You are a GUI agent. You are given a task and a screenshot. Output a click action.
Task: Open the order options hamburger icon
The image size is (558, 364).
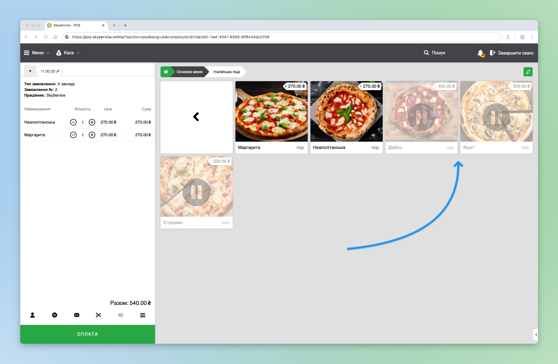pos(143,315)
